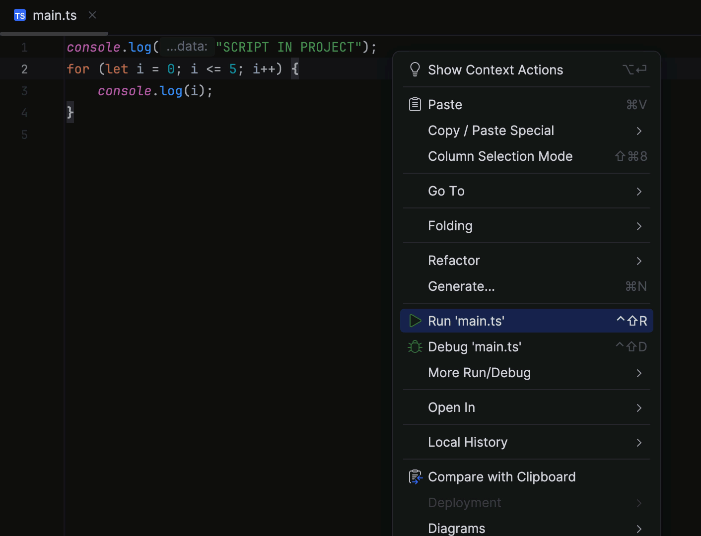
Task: Click the Run play icon beside 'main.ts'
Action: click(x=415, y=321)
